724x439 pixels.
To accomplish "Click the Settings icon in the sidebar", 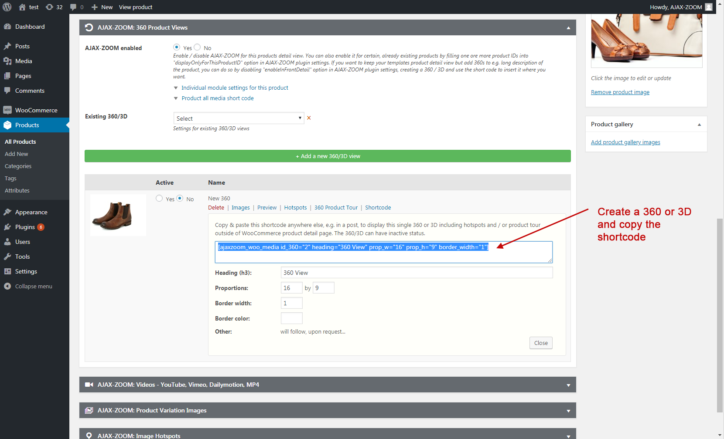I will 7,271.
